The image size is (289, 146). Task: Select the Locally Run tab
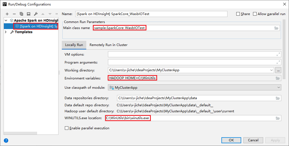(74, 45)
